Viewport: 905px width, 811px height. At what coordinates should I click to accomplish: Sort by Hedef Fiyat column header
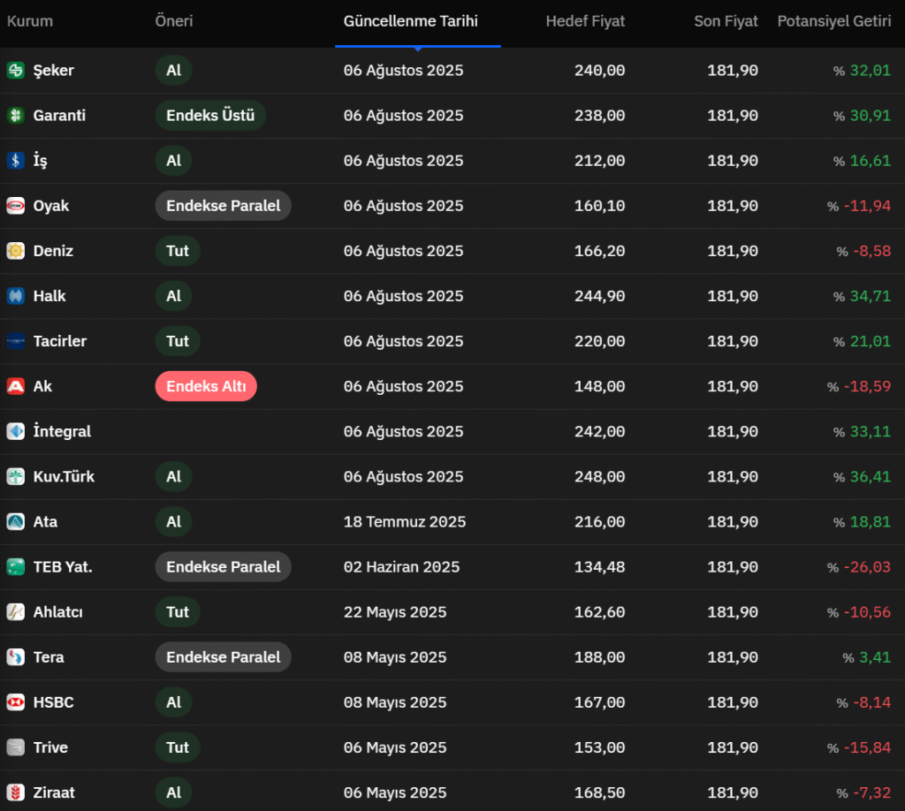[585, 21]
